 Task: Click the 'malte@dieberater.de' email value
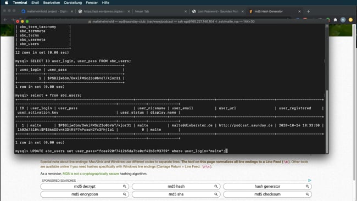pos(192,125)
